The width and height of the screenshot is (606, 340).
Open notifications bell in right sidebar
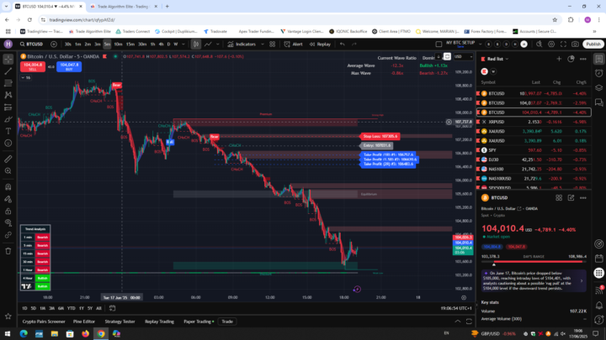pos(598,306)
